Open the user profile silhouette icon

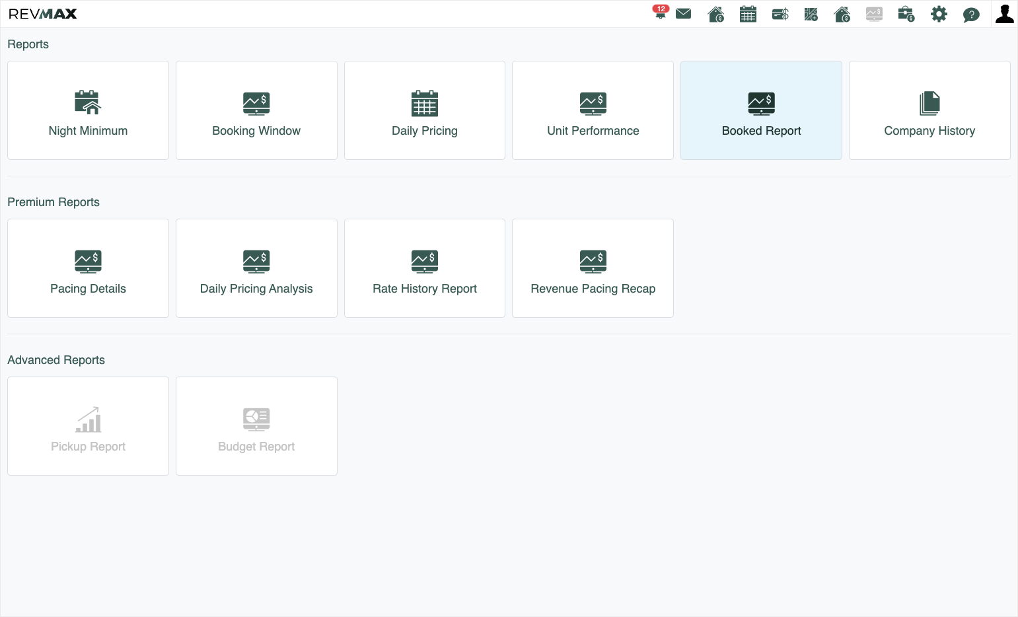[x=1004, y=14]
